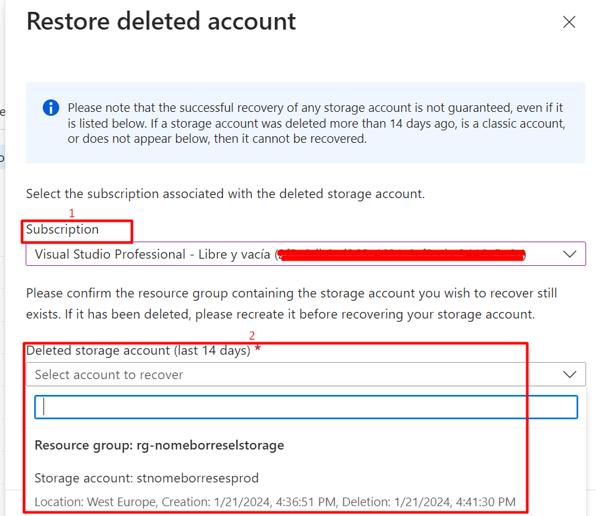Click the red required asterisk

click(258, 348)
